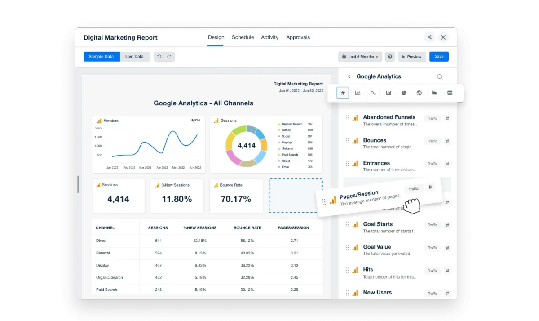Select the area chart widget type icon

434,93
